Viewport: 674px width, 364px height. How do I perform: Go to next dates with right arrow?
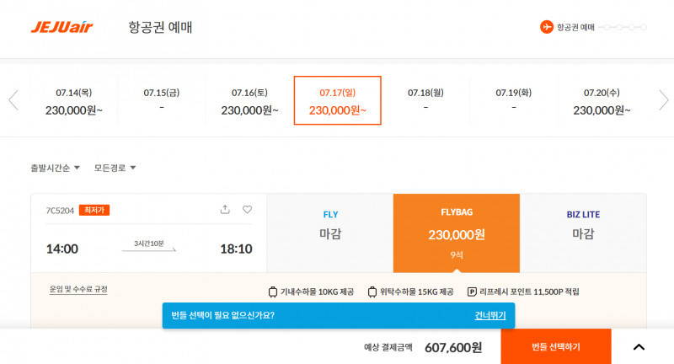pos(664,100)
